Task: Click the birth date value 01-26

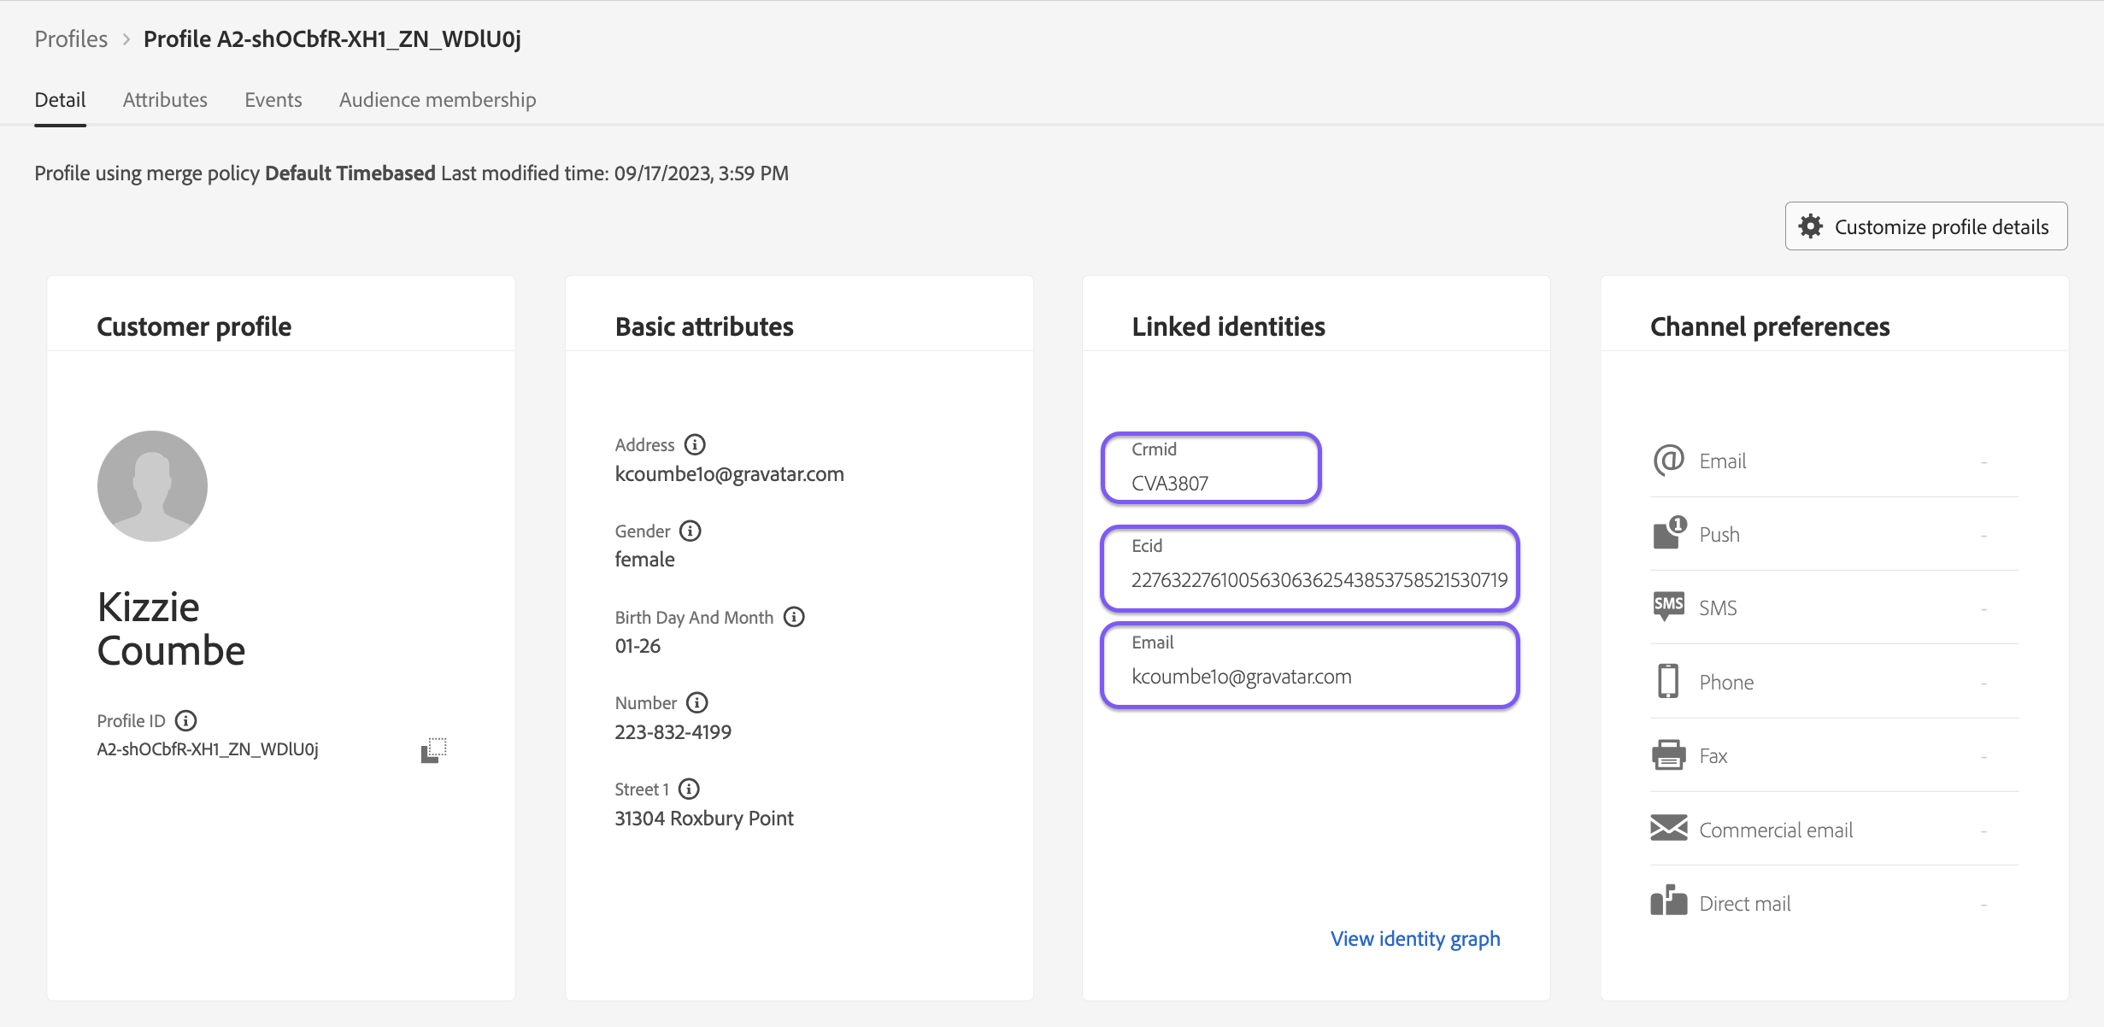Action: tap(638, 646)
